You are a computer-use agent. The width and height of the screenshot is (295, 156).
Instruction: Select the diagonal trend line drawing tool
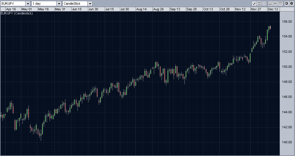point(254,3)
